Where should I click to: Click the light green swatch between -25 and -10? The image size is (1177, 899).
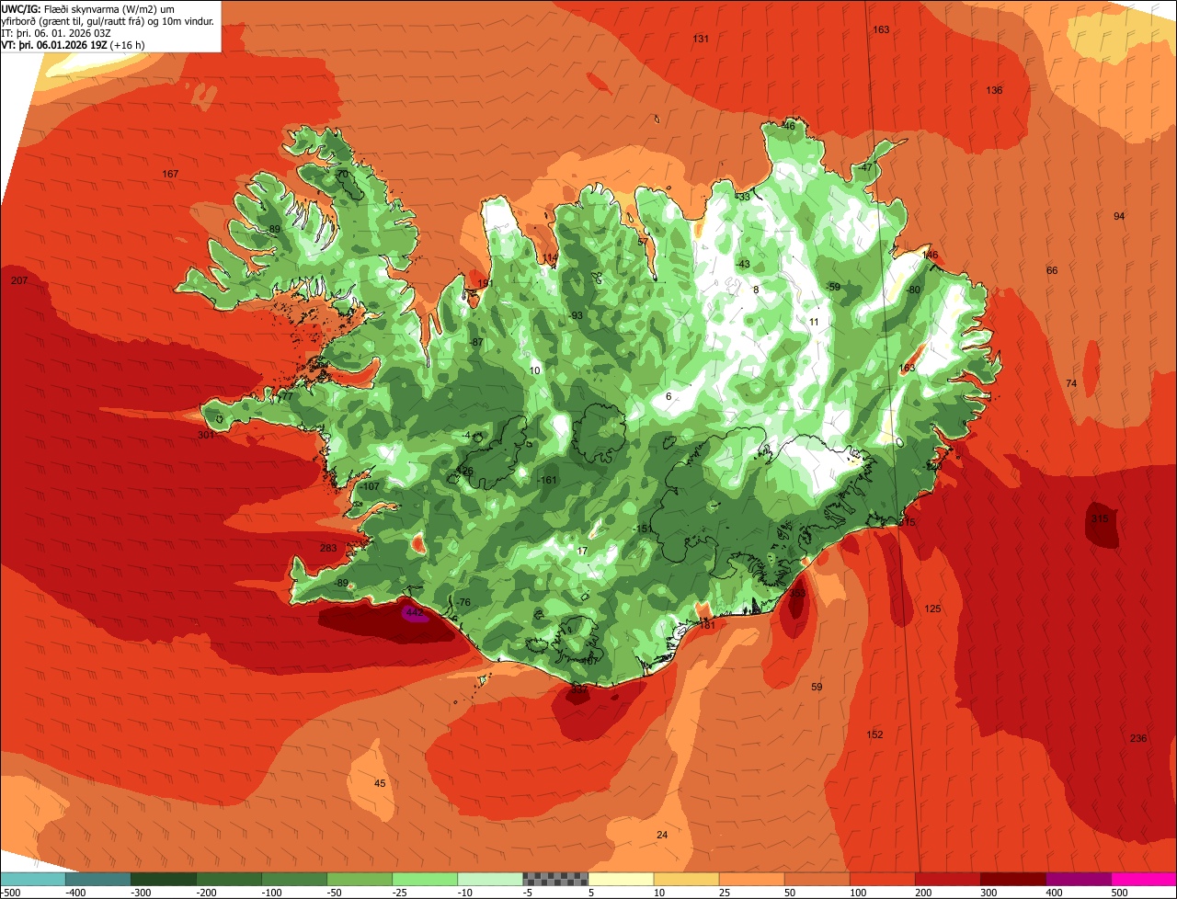pyautogui.click(x=425, y=879)
